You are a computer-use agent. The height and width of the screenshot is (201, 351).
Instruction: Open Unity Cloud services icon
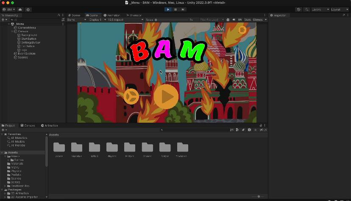click(20, 10)
